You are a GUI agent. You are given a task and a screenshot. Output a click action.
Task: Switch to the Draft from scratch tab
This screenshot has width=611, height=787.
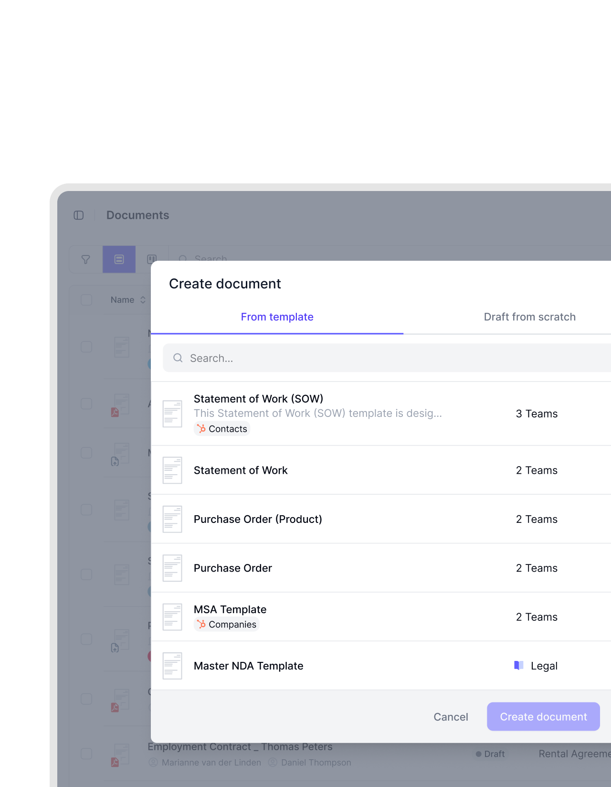coord(530,317)
